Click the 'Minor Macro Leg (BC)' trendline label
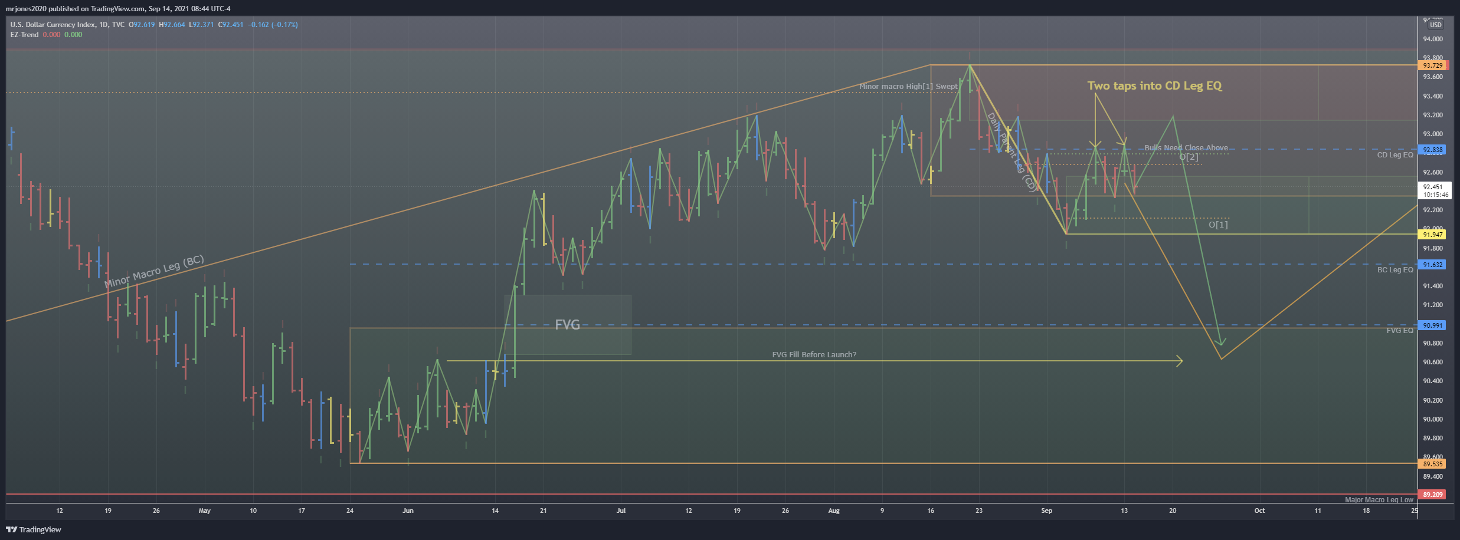 point(155,271)
